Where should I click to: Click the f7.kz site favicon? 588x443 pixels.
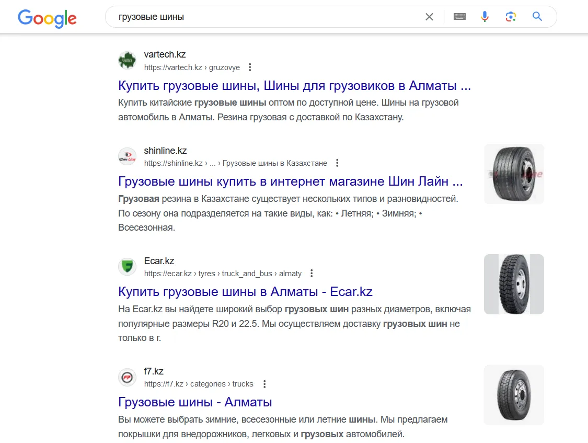127,377
